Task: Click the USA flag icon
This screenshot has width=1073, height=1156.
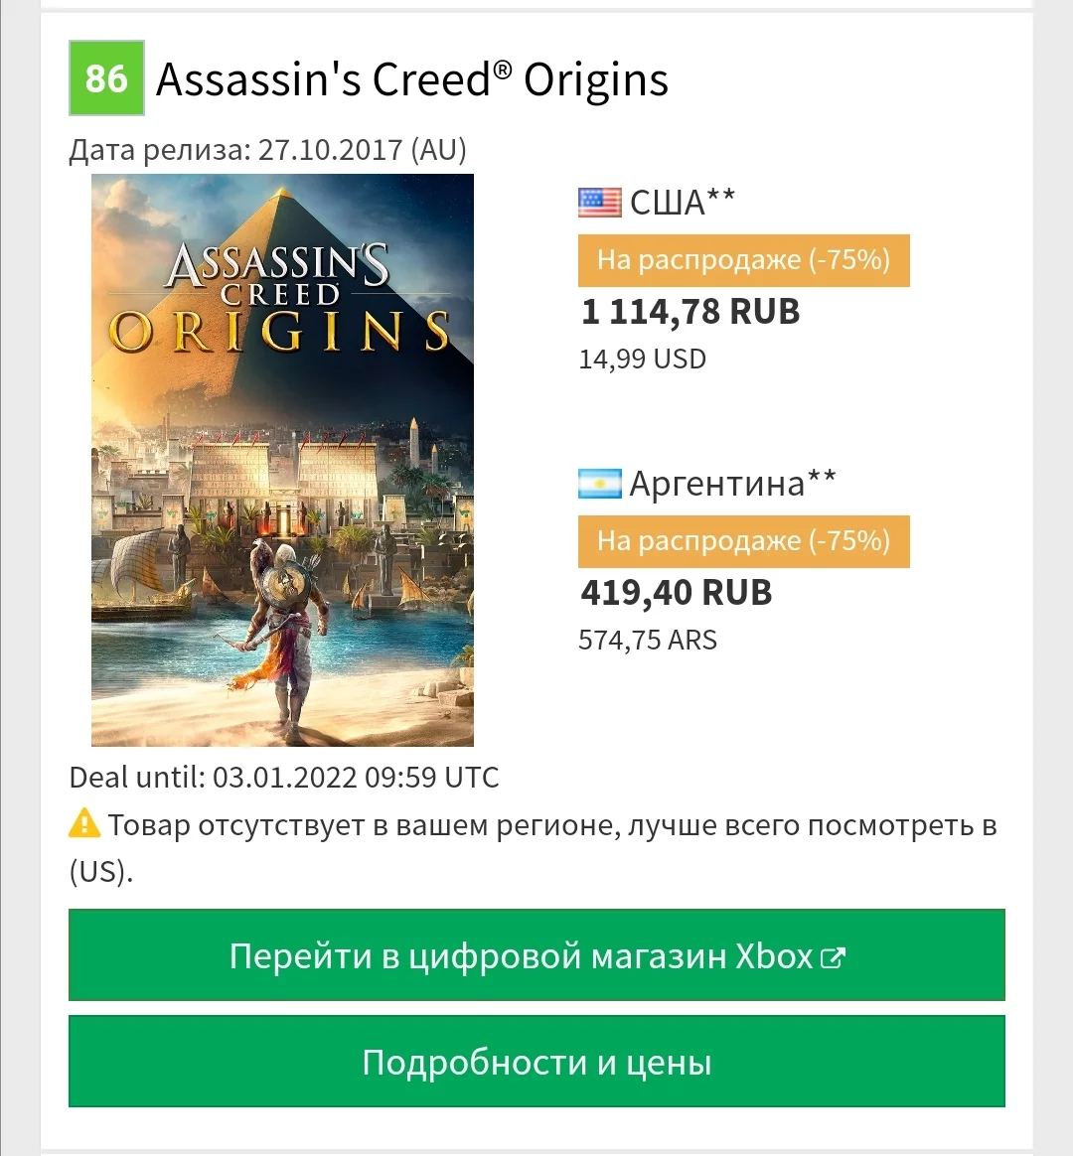Action: pyautogui.click(x=600, y=203)
